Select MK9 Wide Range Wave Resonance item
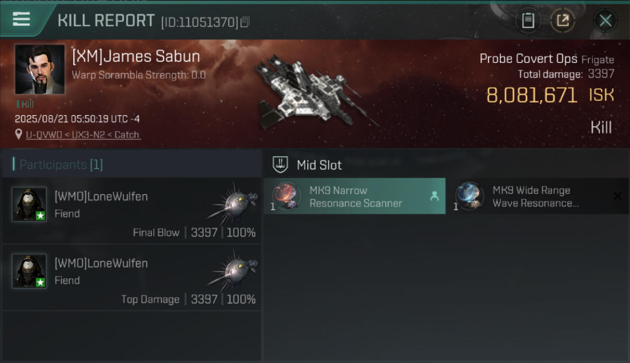Image resolution: width=630 pixels, height=363 pixels. pos(538,196)
